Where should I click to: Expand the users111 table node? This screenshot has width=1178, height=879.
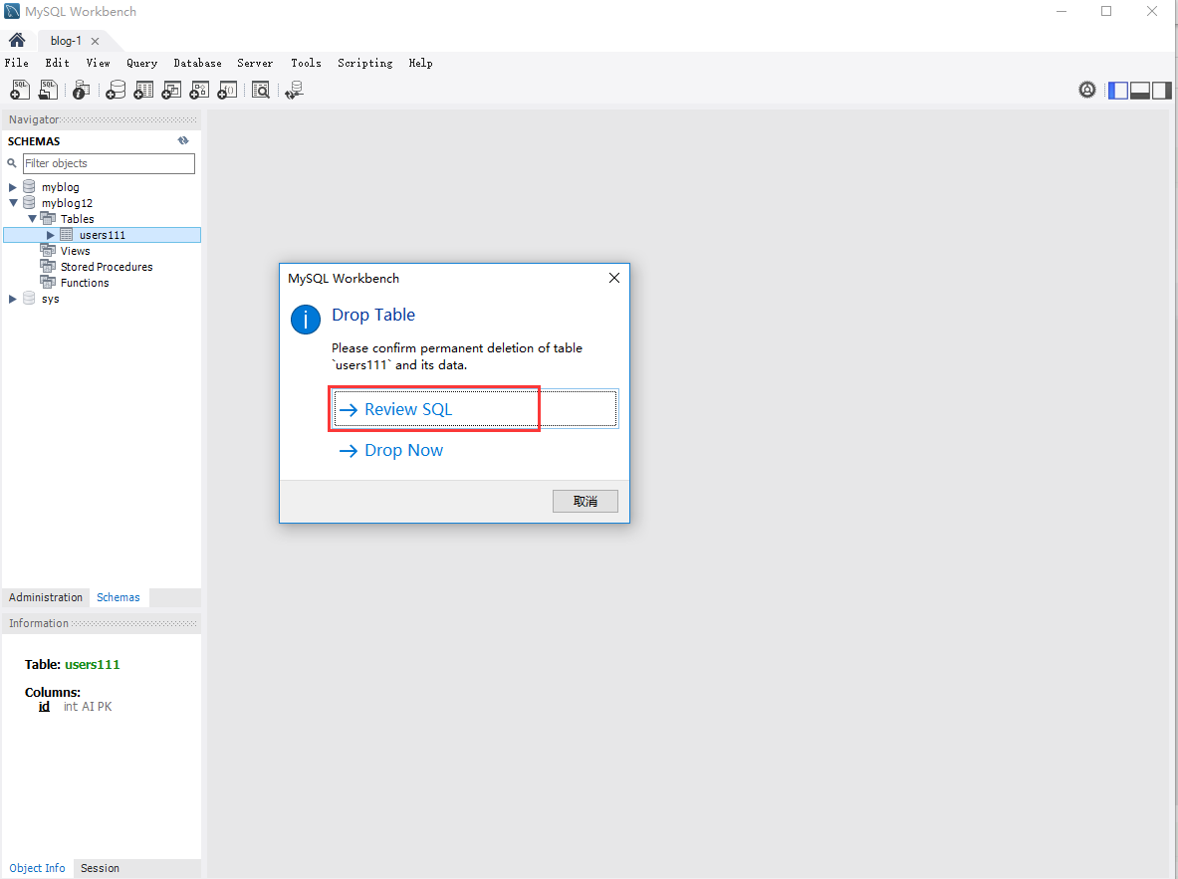point(51,235)
